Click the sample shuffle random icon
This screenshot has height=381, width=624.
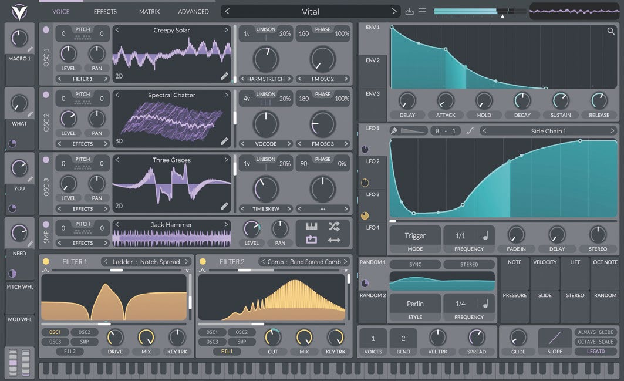click(334, 226)
